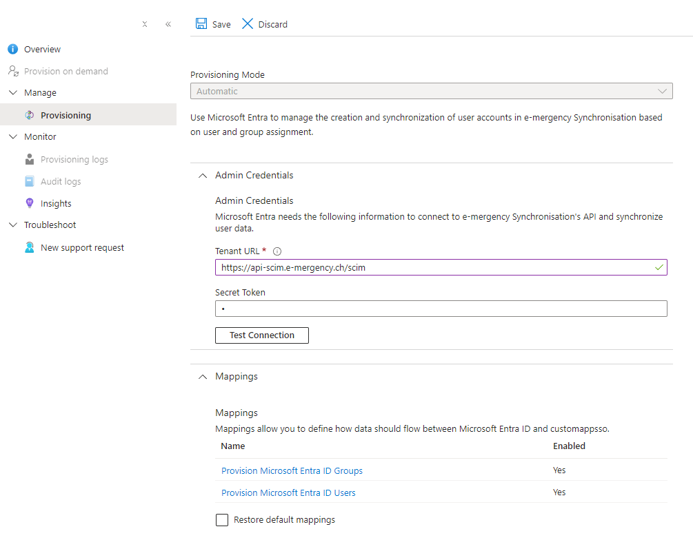Click the Insights lightbulb icon
Image resolution: width=693 pixels, height=540 pixels.
click(30, 203)
